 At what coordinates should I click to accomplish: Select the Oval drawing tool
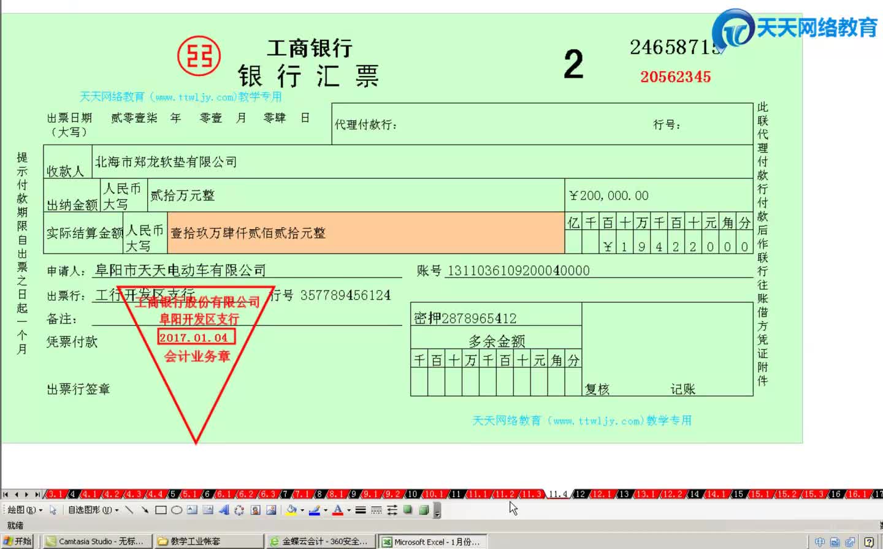point(176,510)
